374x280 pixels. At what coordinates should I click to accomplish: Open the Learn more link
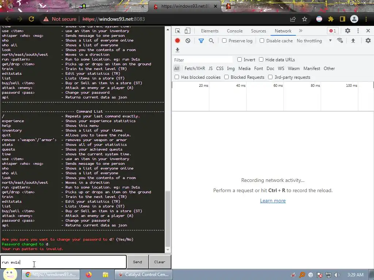pyautogui.click(x=272, y=201)
